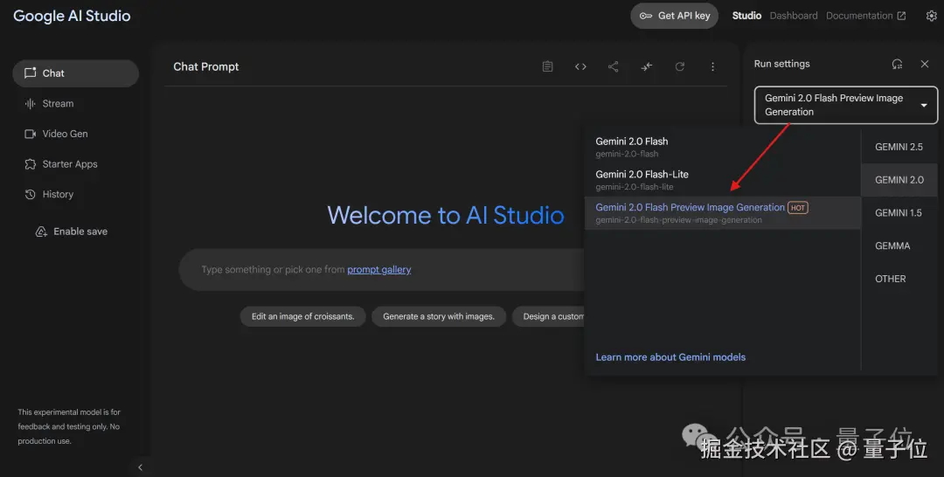Screen dimensions: 944x477
Task: Click the Enable save button
Action: click(73, 232)
